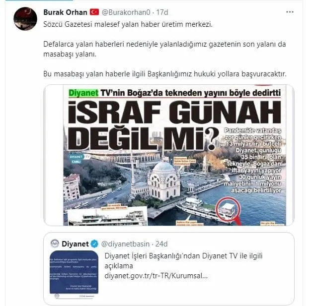Click the red magnifier circle on the boat
The height and width of the screenshot is (306, 311).
tap(228, 209)
